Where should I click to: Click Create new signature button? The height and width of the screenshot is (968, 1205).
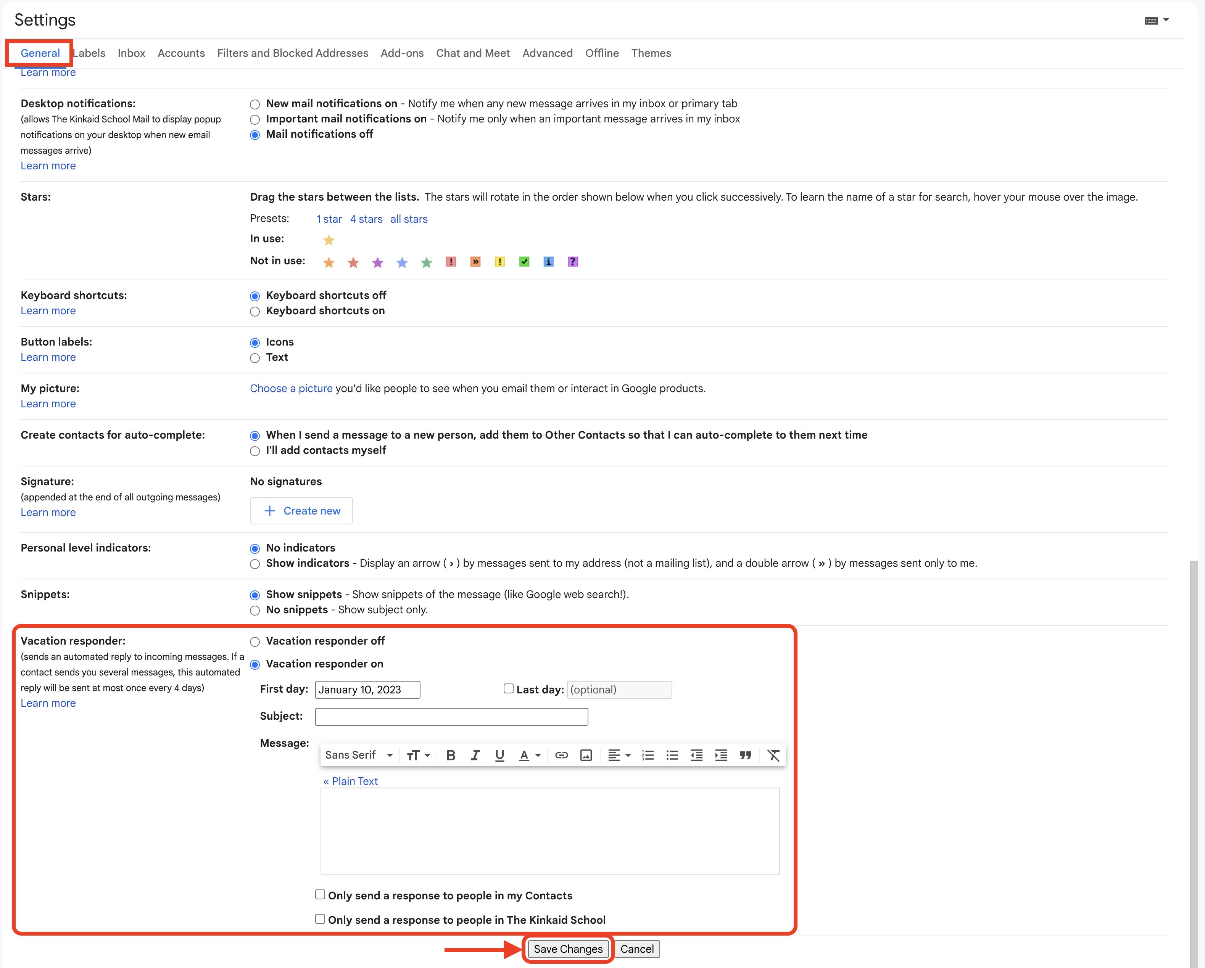pyautogui.click(x=301, y=511)
